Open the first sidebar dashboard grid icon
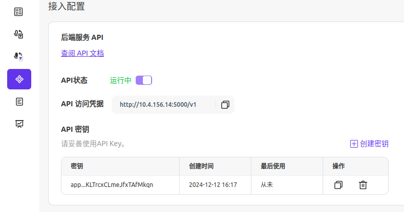 click(x=18, y=12)
